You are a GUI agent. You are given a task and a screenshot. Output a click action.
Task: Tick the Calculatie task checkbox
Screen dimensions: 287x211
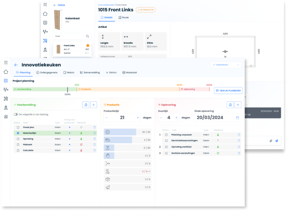pos(18,150)
